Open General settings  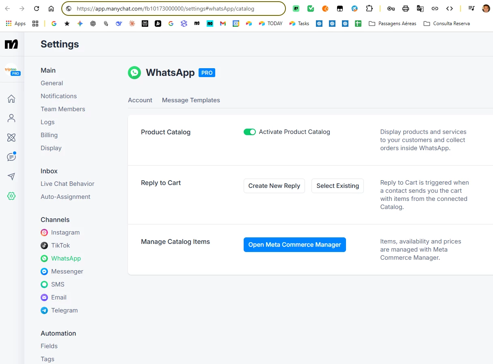[x=52, y=83]
